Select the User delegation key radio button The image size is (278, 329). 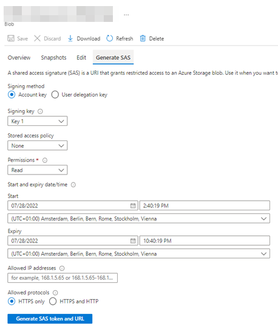click(x=55, y=95)
